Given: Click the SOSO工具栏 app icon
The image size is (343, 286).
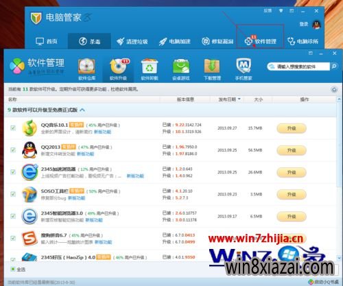Looking at the screenshot, I should pos(29,194).
